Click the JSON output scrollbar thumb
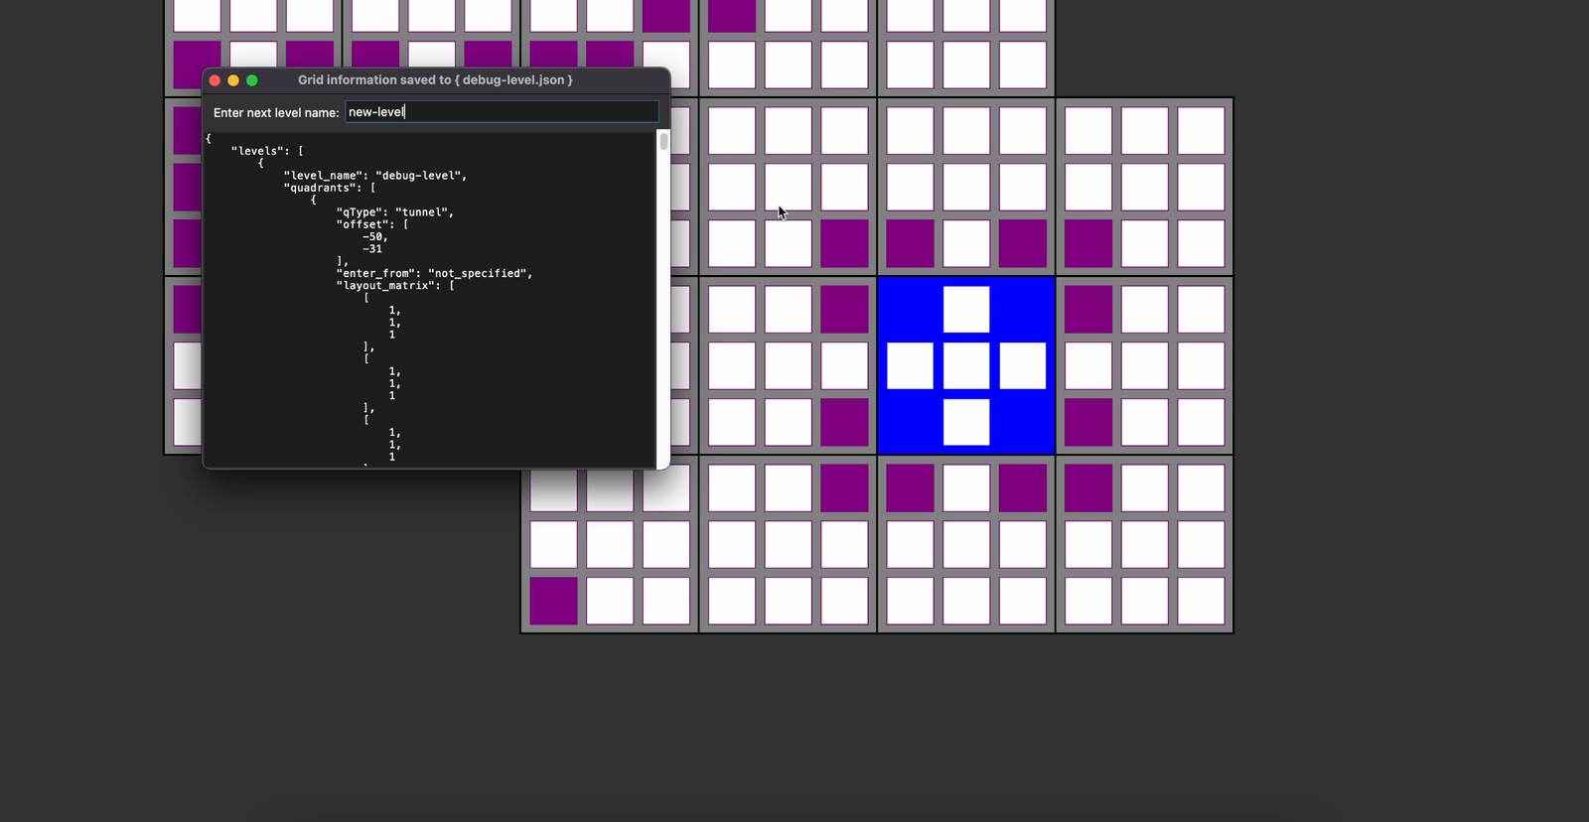This screenshot has width=1589, height=822. 663,141
